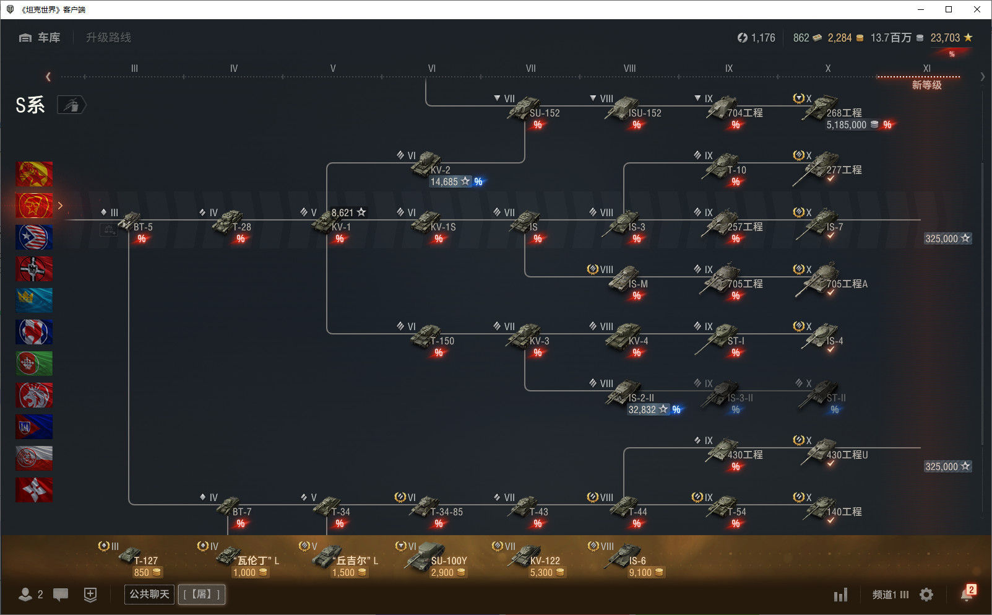Open the ISU-152 vehicle node
The height and width of the screenshot is (615, 992).
[622, 109]
